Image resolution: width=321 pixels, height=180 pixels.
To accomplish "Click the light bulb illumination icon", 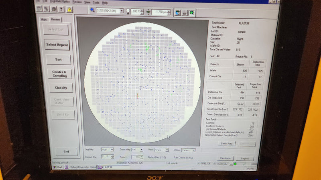I will (128, 11).
